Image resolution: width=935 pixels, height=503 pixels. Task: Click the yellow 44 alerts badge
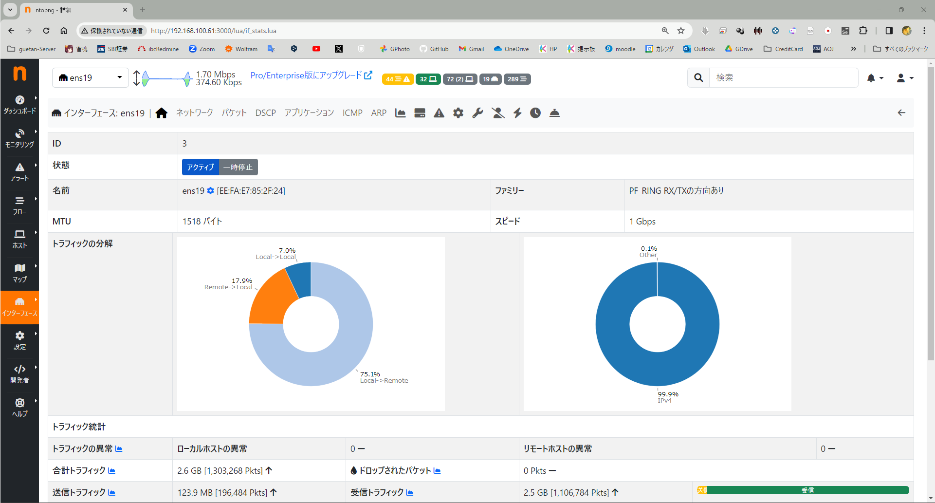(397, 79)
